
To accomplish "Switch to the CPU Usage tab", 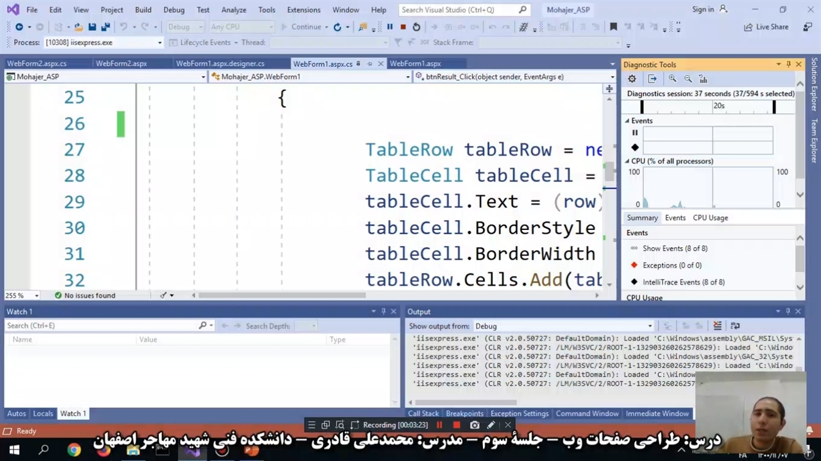I will (x=710, y=218).
